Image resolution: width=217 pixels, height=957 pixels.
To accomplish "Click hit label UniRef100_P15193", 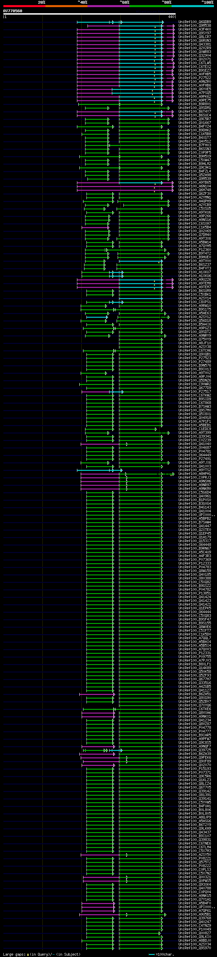I will click(195, 769).
